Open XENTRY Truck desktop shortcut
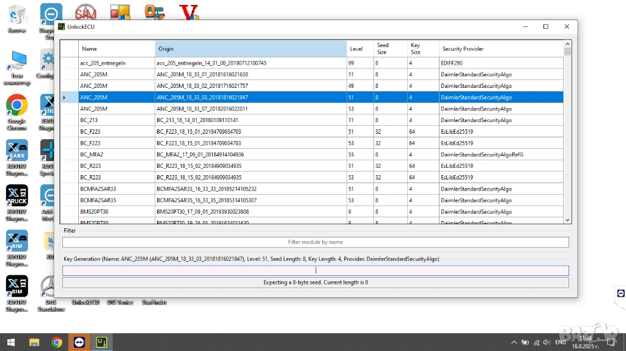The height and width of the screenshot is (351, 626). pyautogui.click(x=17, y=195)
